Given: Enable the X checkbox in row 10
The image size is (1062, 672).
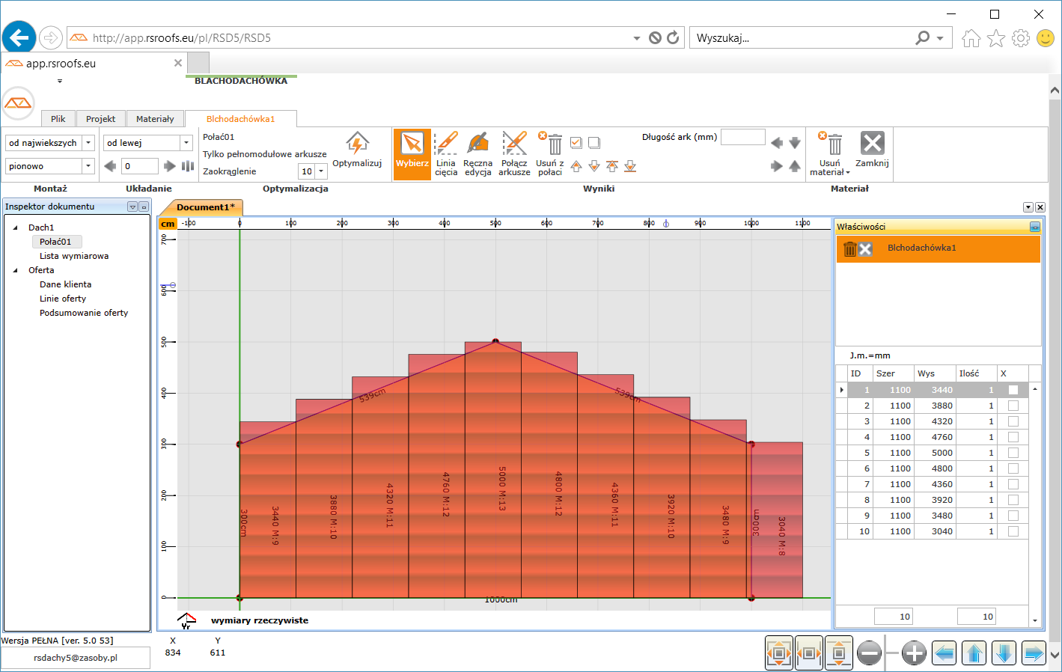Looking at the screenshot, I should tap(1013, 531).
